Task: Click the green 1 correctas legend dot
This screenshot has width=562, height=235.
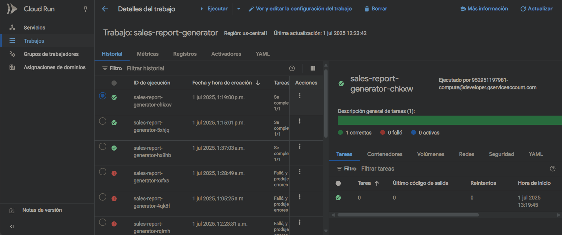Action: (x=340, y=133)
